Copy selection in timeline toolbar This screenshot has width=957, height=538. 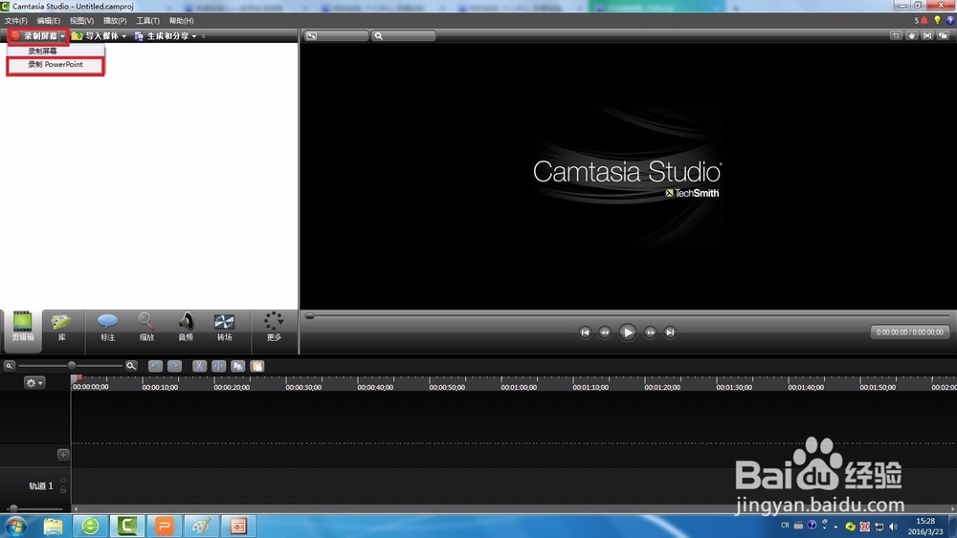238,366
